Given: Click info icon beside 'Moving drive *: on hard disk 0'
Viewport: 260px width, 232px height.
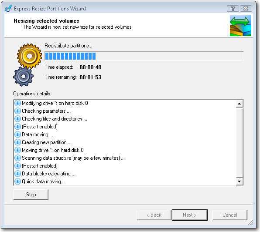Looking at the screenshot, I should tap(17, 150).
